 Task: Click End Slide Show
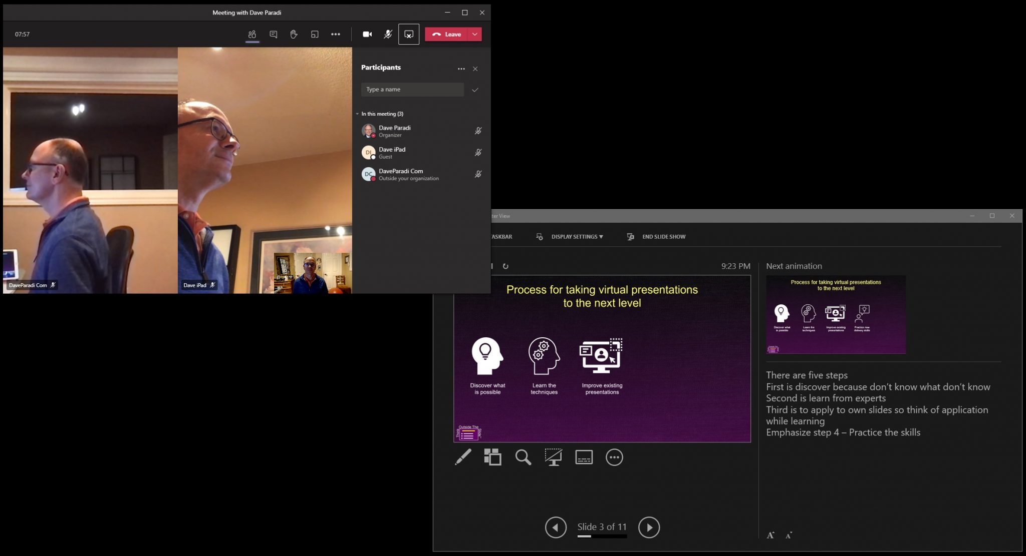click(664, 236)
